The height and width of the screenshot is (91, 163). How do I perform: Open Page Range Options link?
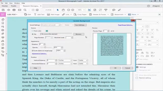pyautogui.click(x=125, y=25)
